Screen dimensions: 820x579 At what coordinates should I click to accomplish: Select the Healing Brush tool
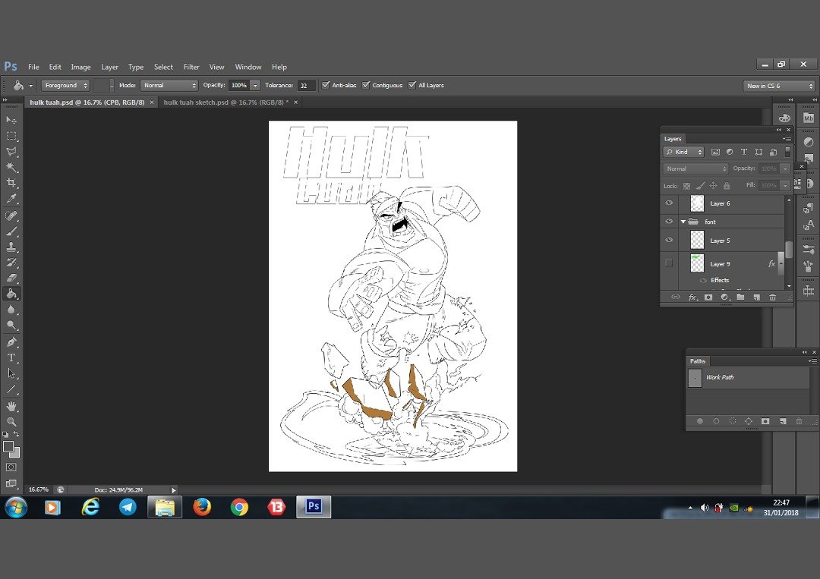pos(11,216)
